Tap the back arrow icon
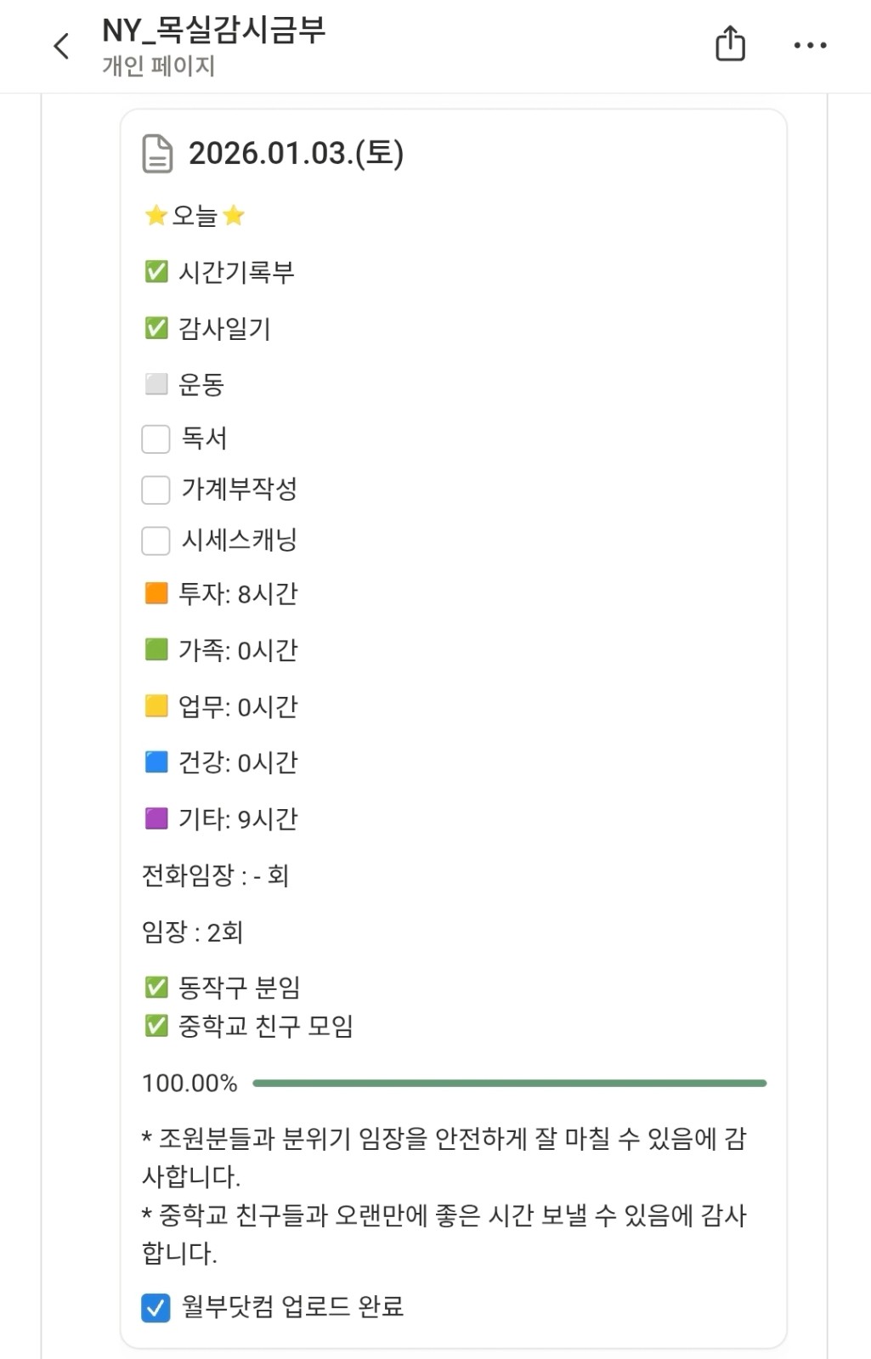Image resolution: width=871 pixels, height=1359 pixels. (61, 46)
